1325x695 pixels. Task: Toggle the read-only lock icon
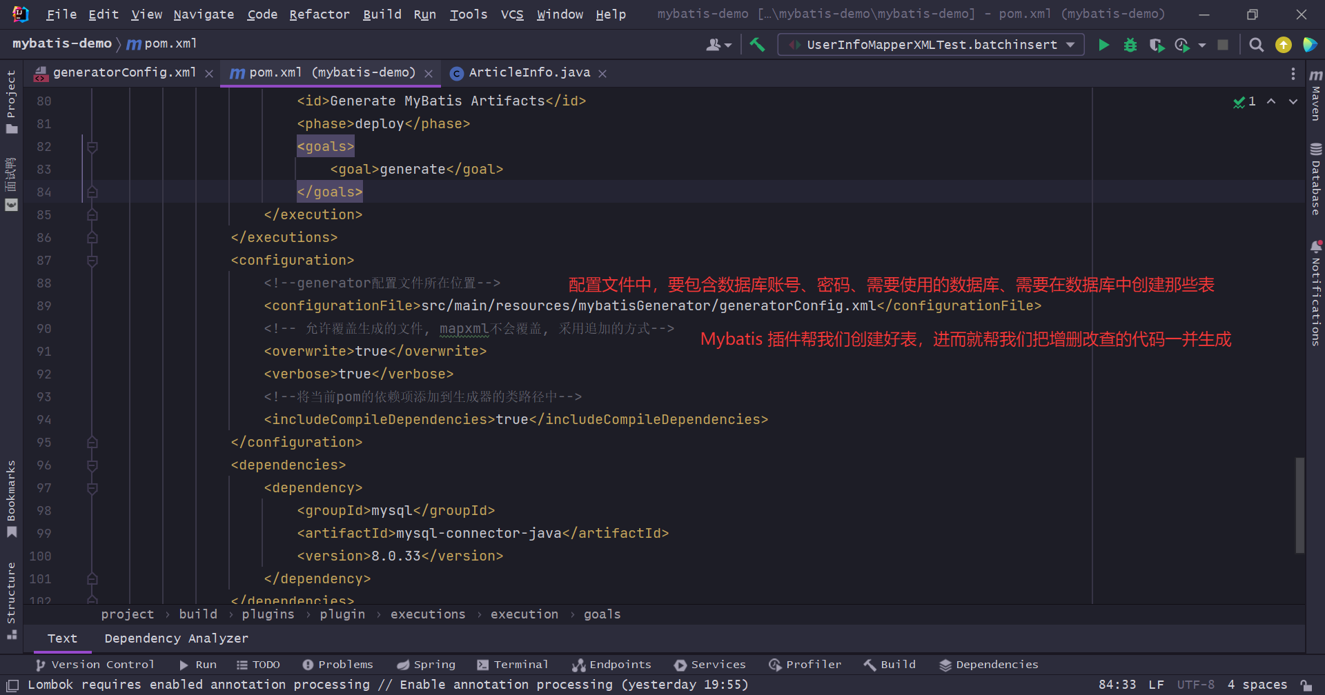[x=1306, y=685]
